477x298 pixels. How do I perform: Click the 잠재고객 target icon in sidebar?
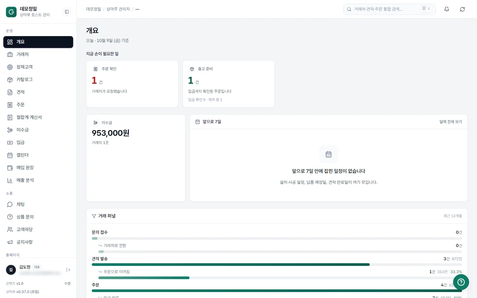coord(10,67)
